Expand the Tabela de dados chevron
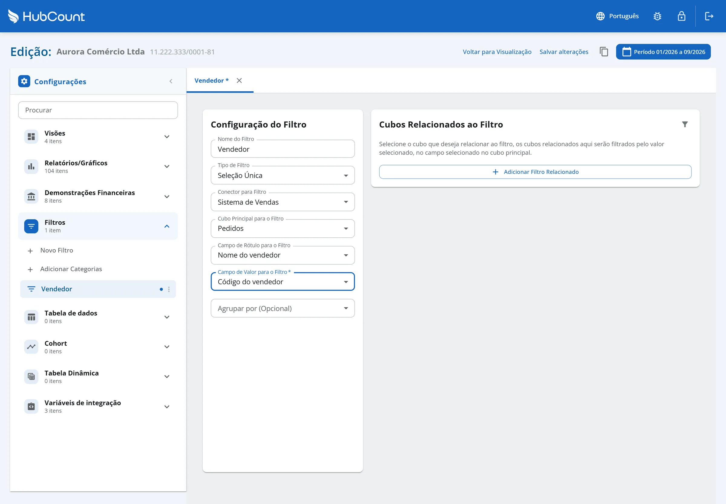 coord(167,317)
